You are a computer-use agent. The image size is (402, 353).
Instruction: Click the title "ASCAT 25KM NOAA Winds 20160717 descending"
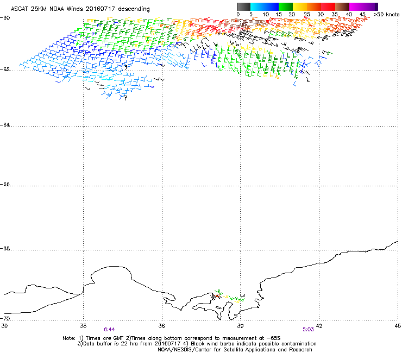point(80,9)
